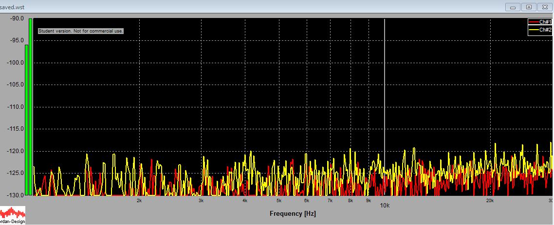The image size is (554, 225).
Task: Click the Ch#2 legend entry
Action: 540,30
